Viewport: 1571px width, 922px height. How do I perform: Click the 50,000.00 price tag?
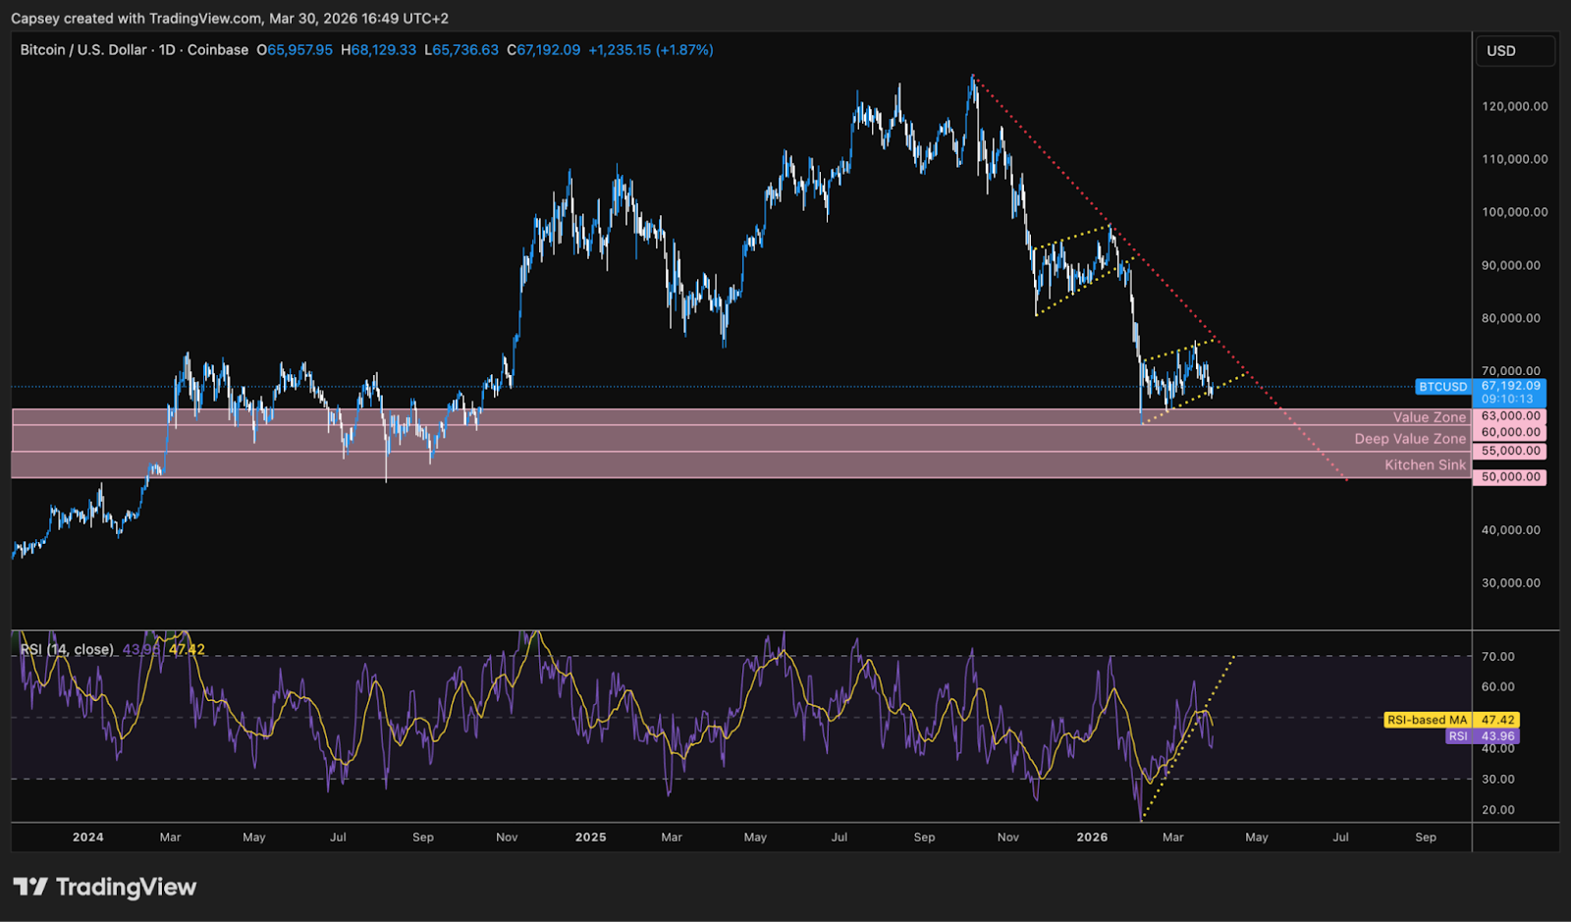point(1509,476)
